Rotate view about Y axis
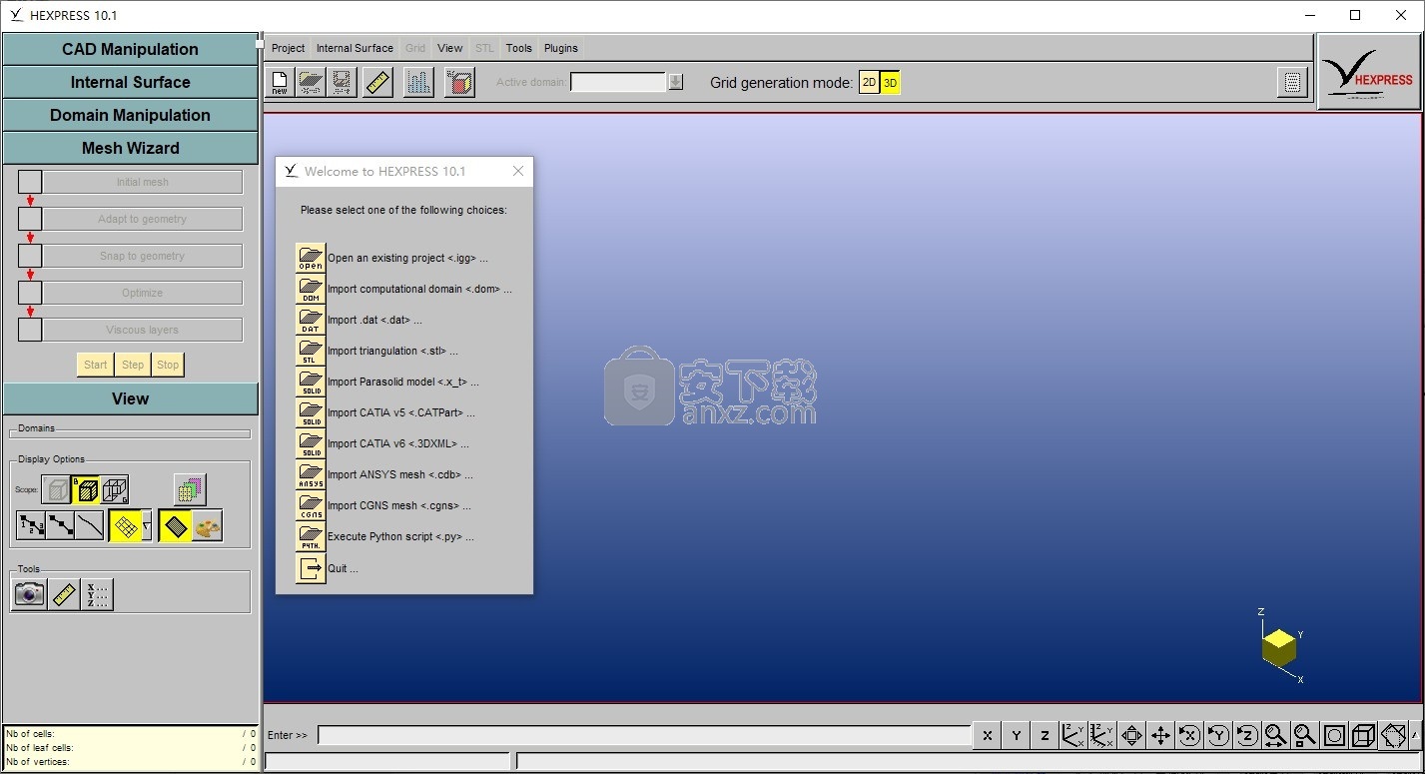 (x=1218, y=736)
